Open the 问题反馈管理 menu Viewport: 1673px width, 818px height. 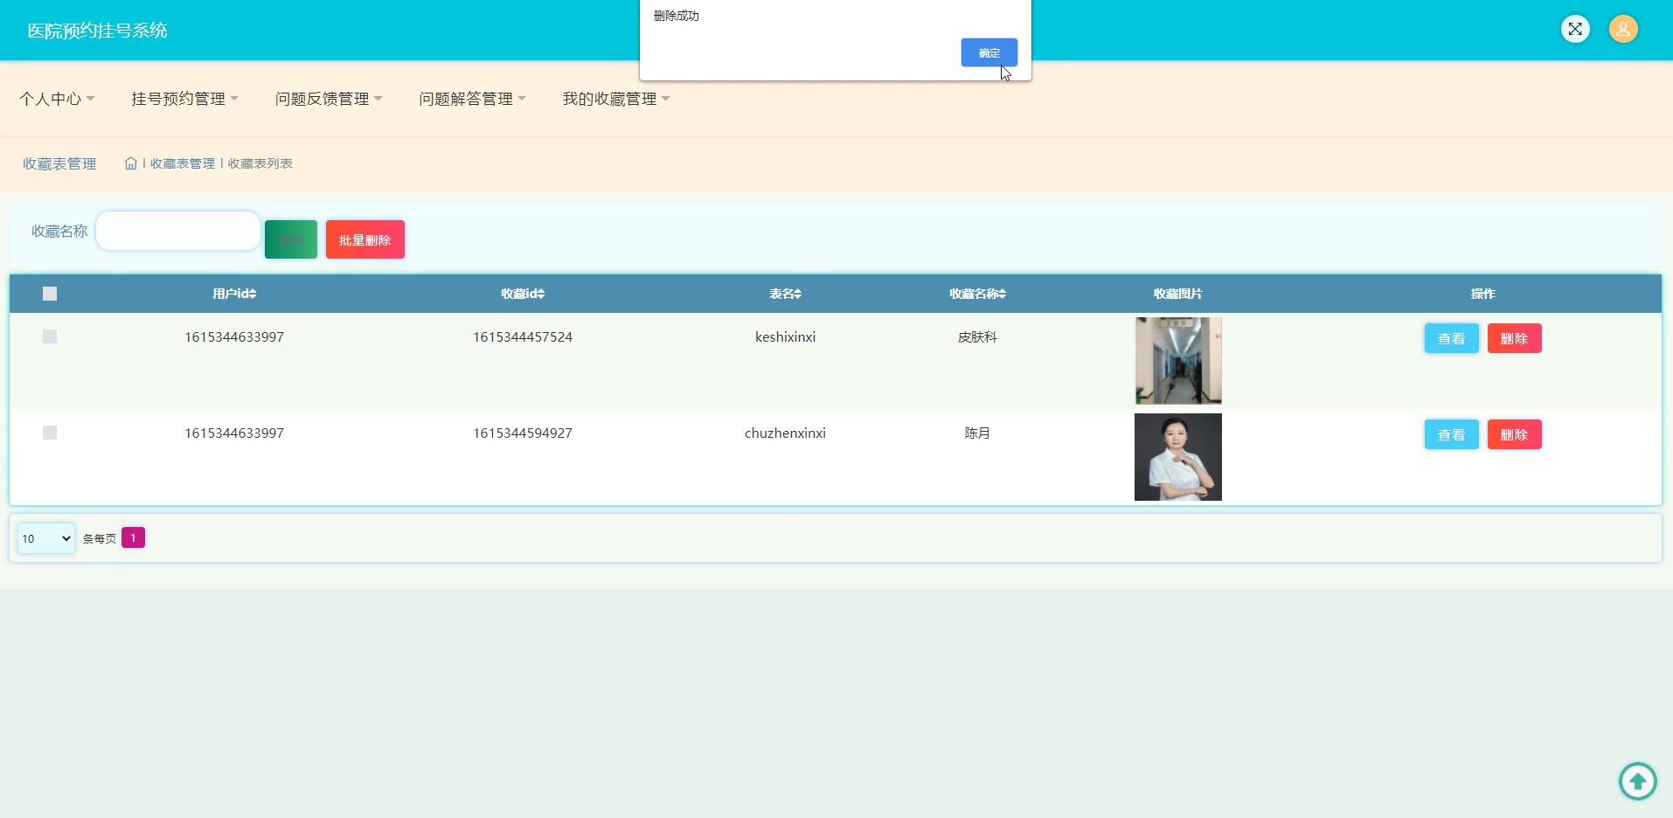[329, 99]
